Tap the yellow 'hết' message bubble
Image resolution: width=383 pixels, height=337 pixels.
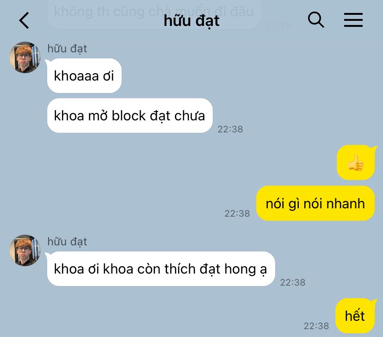(355, 316)
